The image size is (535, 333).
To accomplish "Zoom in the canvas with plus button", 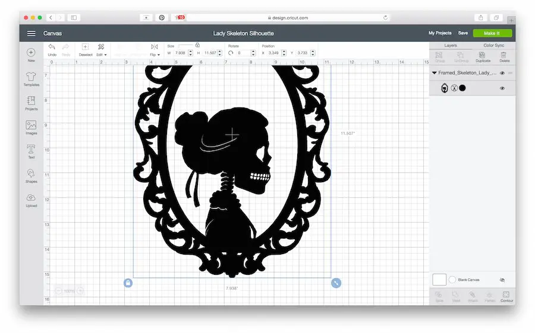I will tap(80, 291).
